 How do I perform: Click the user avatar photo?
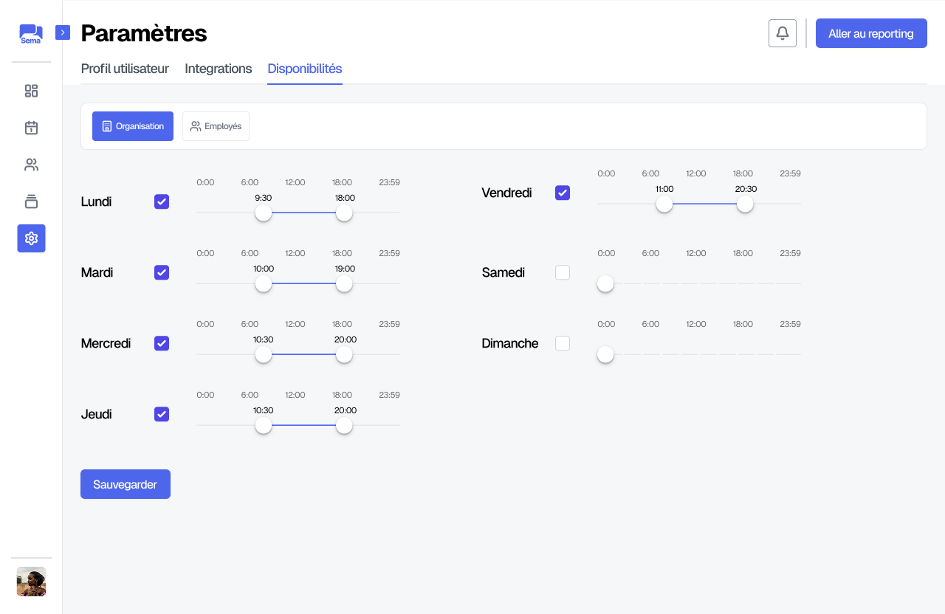click(31, 582)
